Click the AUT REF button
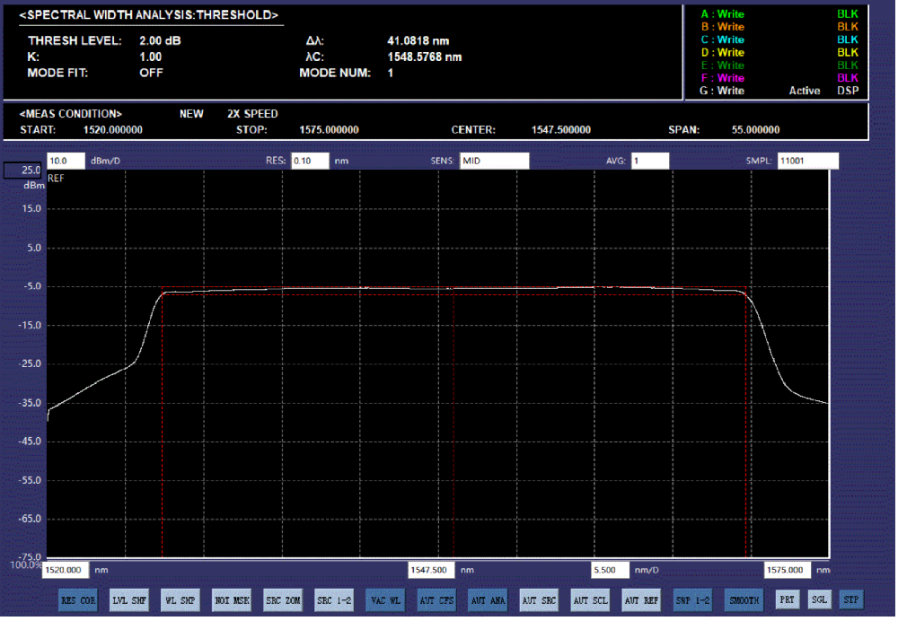Viewport: 898px width, 621px height. [x=642, y=600]
